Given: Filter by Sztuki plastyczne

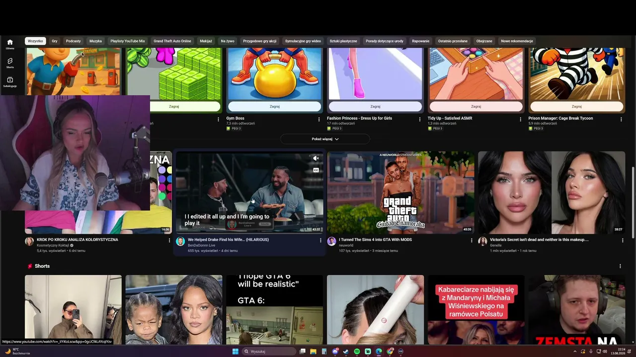Looking at the screenshot, I should point(343,41).
